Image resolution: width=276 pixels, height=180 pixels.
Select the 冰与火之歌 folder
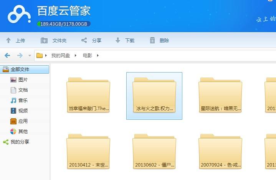154,95
